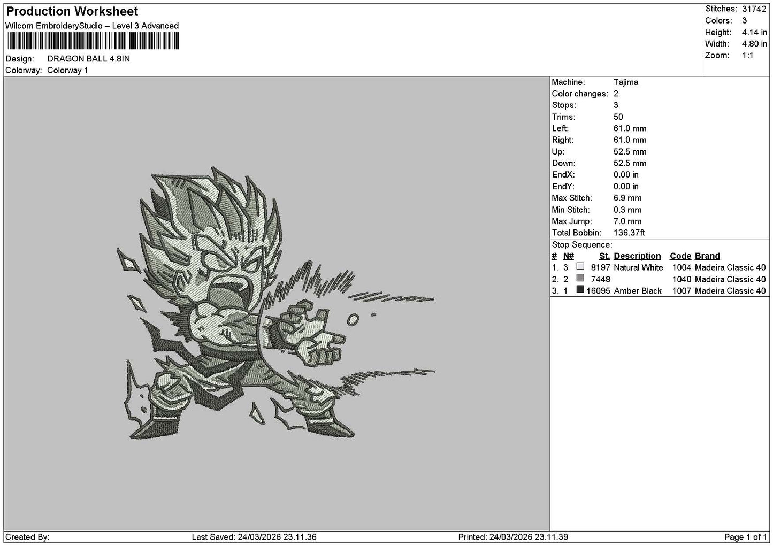Click 'Madeira Classic 40' in the Amber Black row

click(730, 291)
